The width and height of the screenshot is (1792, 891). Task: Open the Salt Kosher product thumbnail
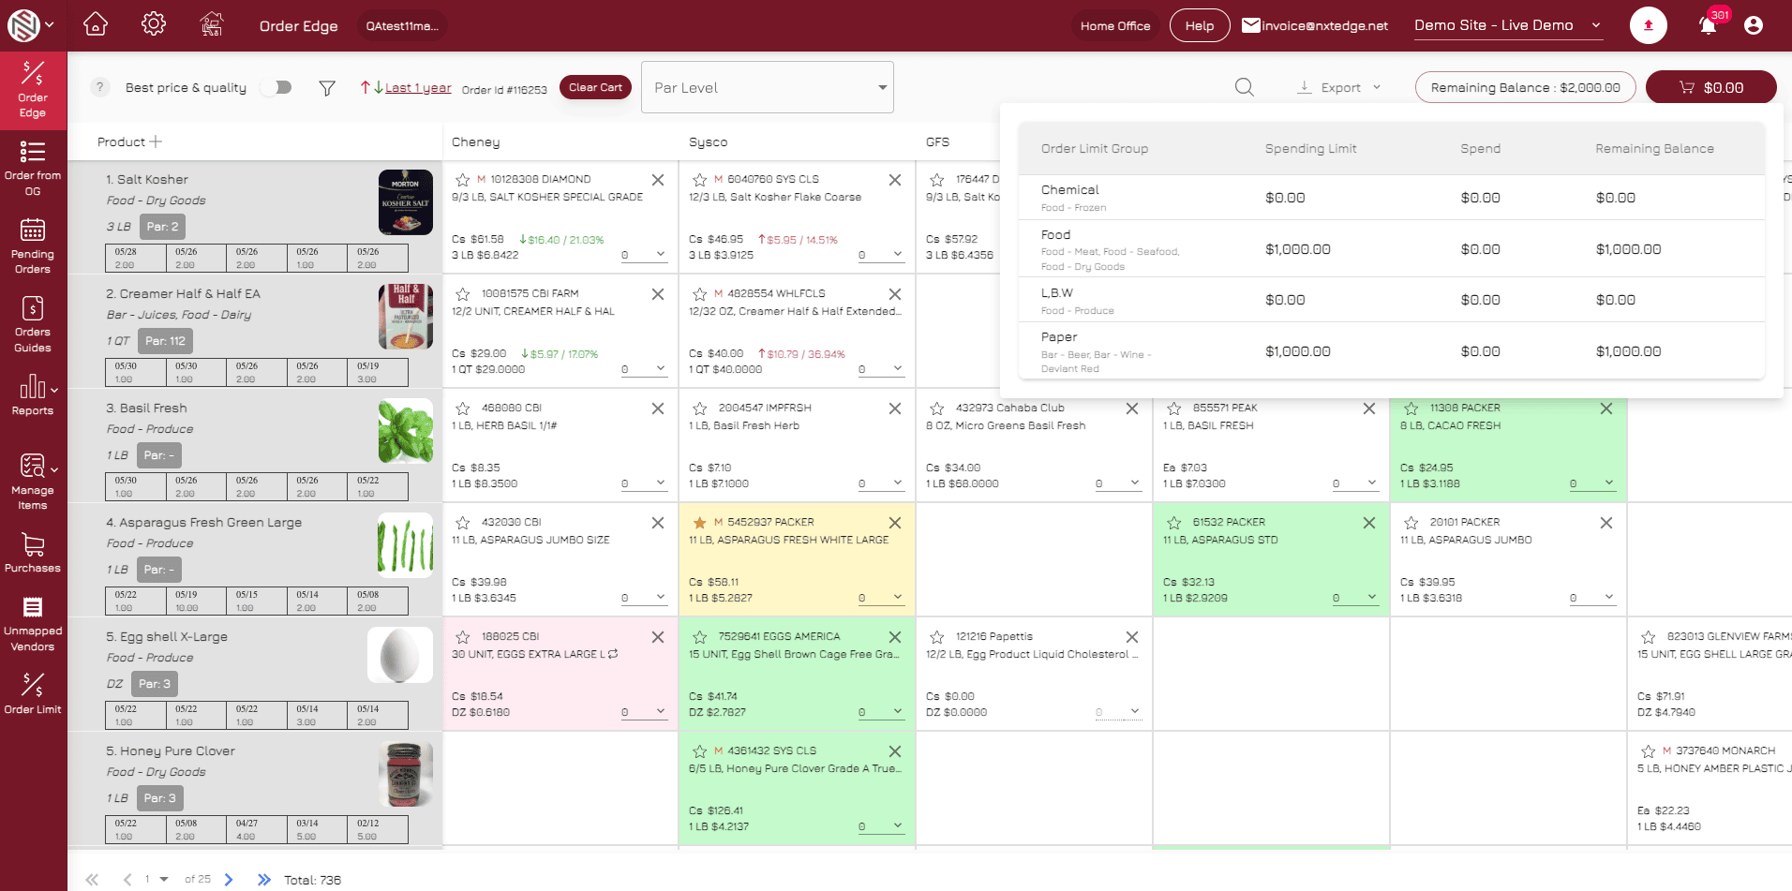tap(406, 202)
